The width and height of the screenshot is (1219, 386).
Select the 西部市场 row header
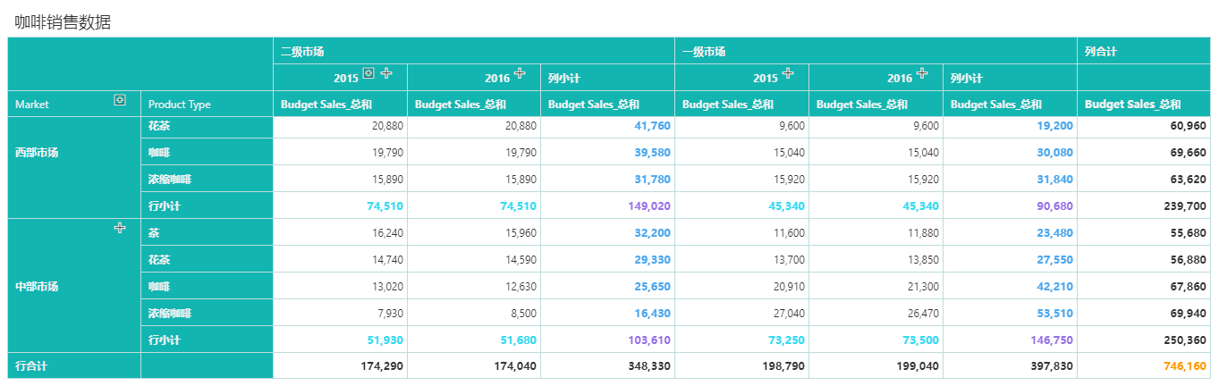tap(36, 153)
